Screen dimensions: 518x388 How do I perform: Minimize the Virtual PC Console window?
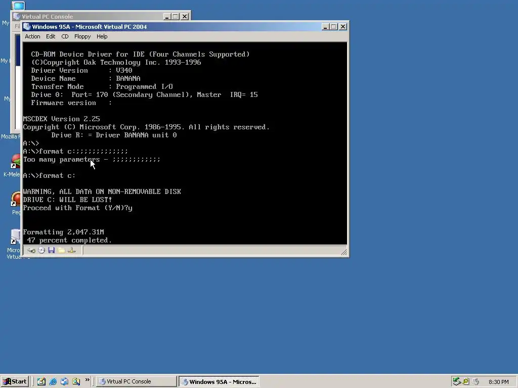[167, 17]
